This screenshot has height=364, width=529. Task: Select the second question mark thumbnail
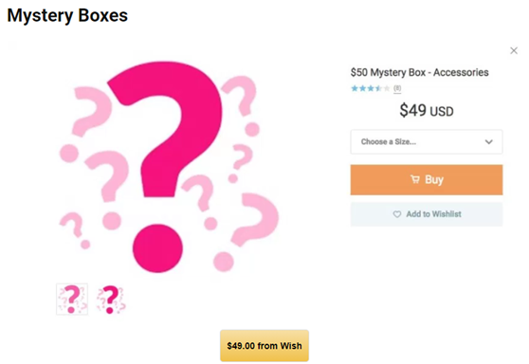[x=111, y=300]
